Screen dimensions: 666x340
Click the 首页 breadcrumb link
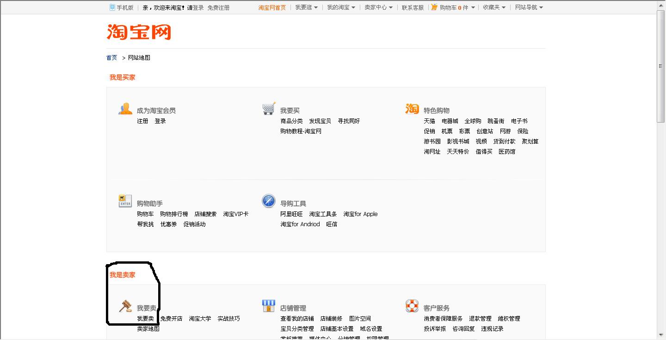point(112,58)
